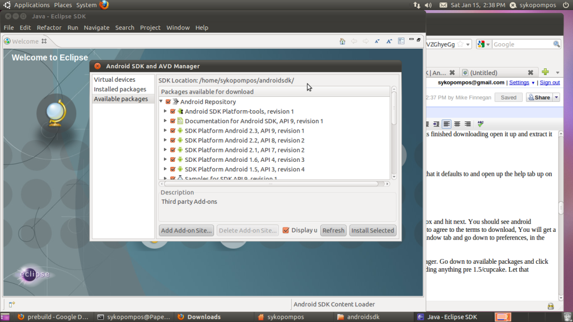Click the Sign out link
This screenshot has width=573, height=322.
point(549,83)
